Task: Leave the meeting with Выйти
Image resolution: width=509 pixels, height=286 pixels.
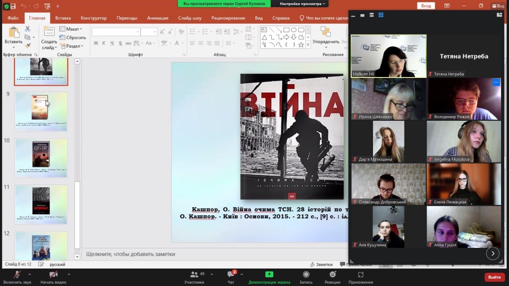Action: point(494,277)
